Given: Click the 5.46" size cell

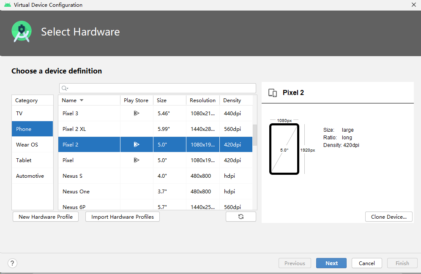Looking at the screenshot, I should pyautogui.click(x=169, y=114).
